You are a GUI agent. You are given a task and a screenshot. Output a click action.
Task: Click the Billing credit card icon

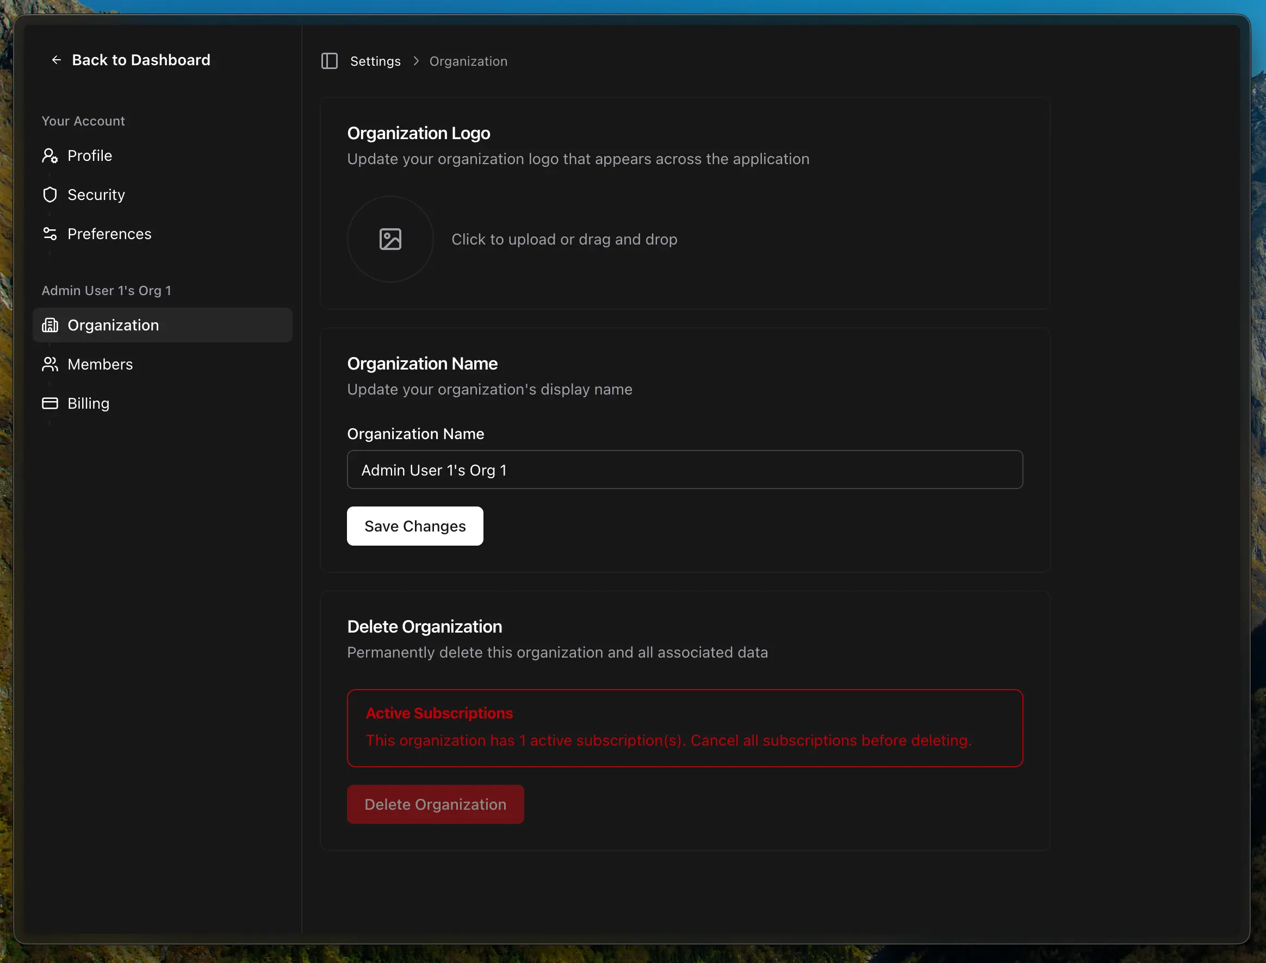(50, 403)
